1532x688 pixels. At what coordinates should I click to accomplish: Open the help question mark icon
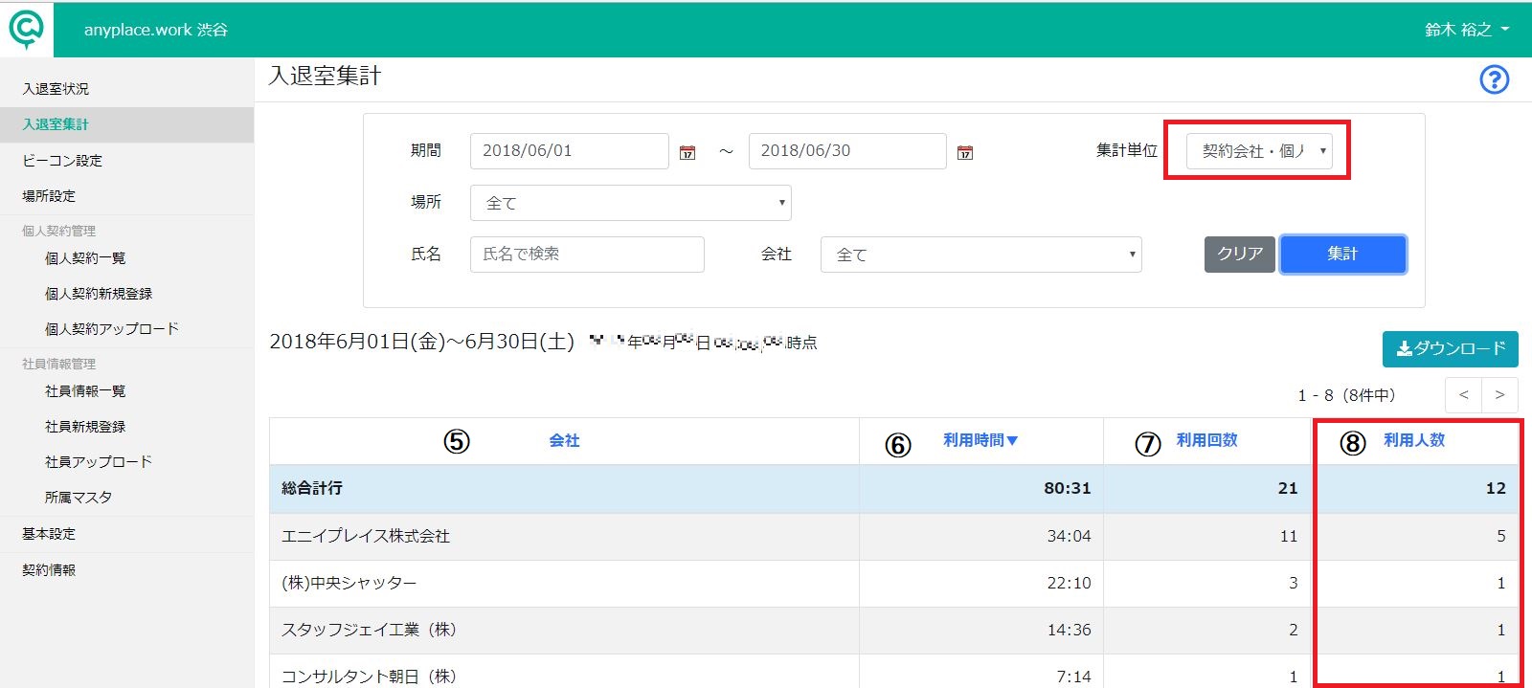[1494, 79]
